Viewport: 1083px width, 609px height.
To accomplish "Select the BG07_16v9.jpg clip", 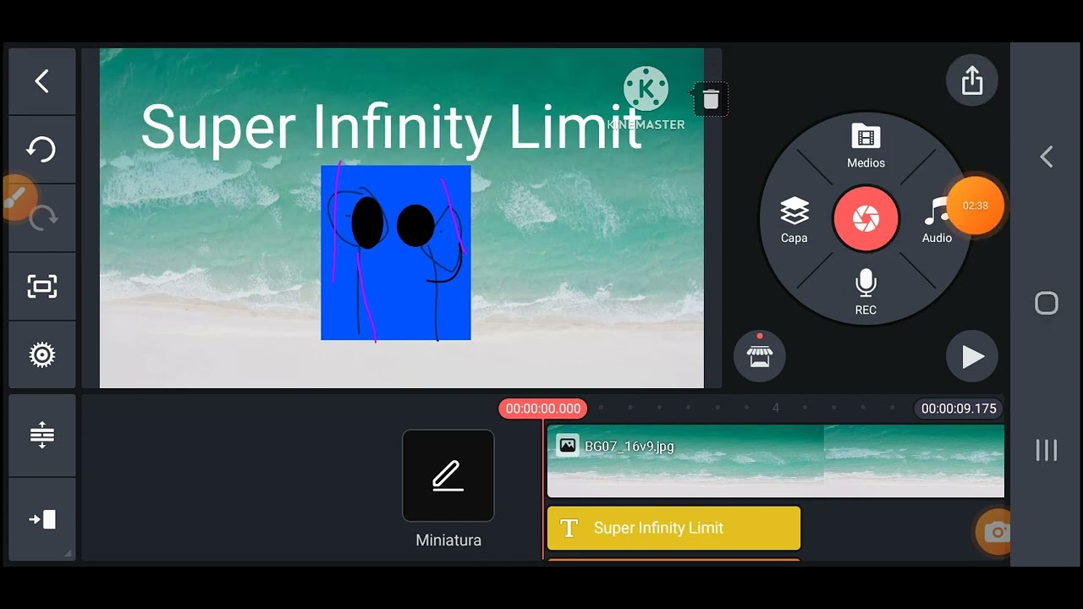I will pyautogui.click(x=775, y=461).
